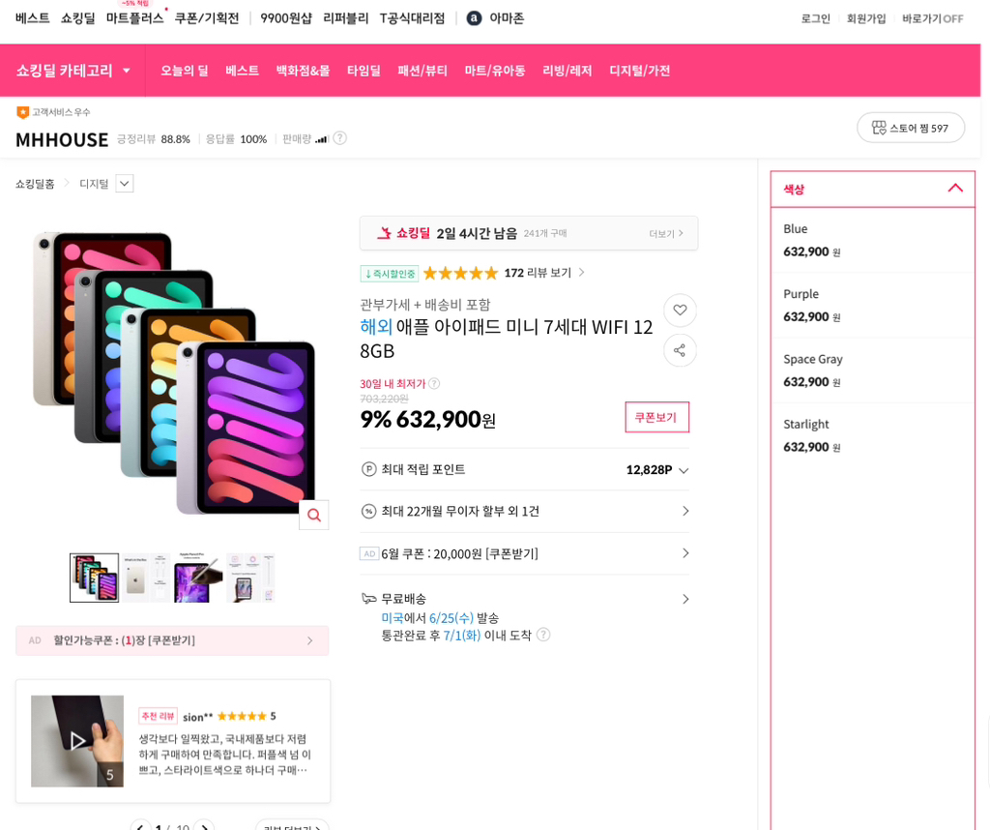Open the 172 리뷰 보기 link
This screenshot has height=830, width=990.
pyautogui.click(x=538, y=273)
